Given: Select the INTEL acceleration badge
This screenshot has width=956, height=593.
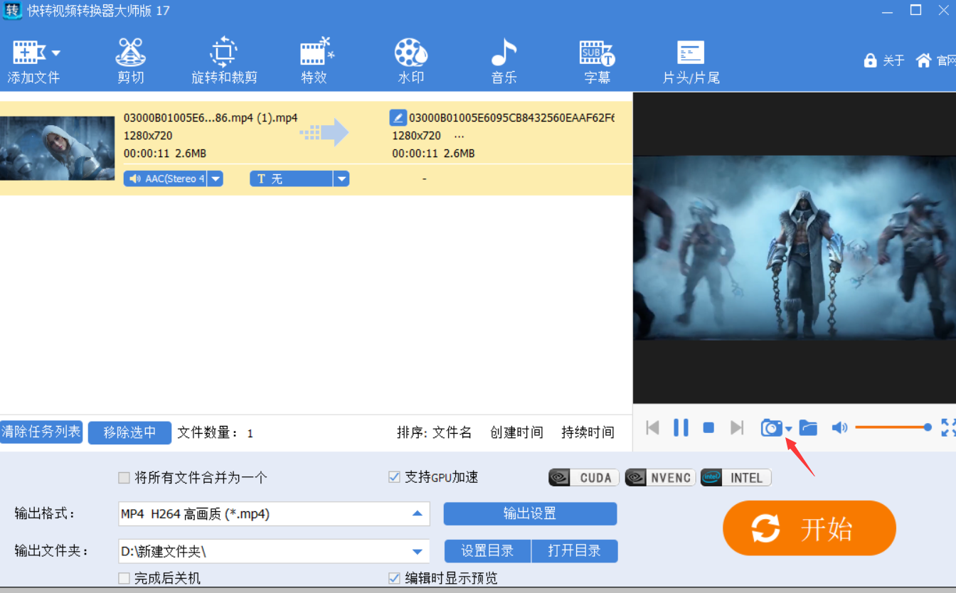Looking at the screenshot, I should (x=736, y=478).
